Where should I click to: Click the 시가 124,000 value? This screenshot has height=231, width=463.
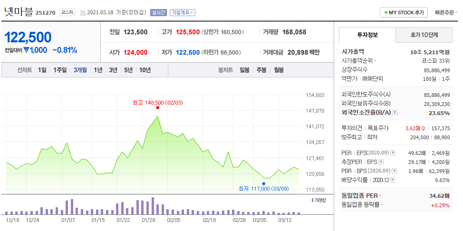[x=135, y=53]
